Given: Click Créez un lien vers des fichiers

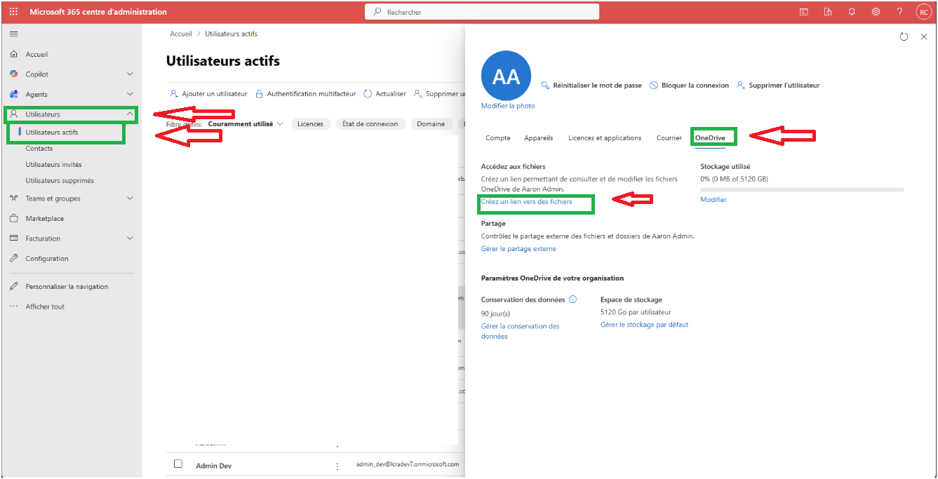Looking at the screenshot, I should tap(526, 202).
